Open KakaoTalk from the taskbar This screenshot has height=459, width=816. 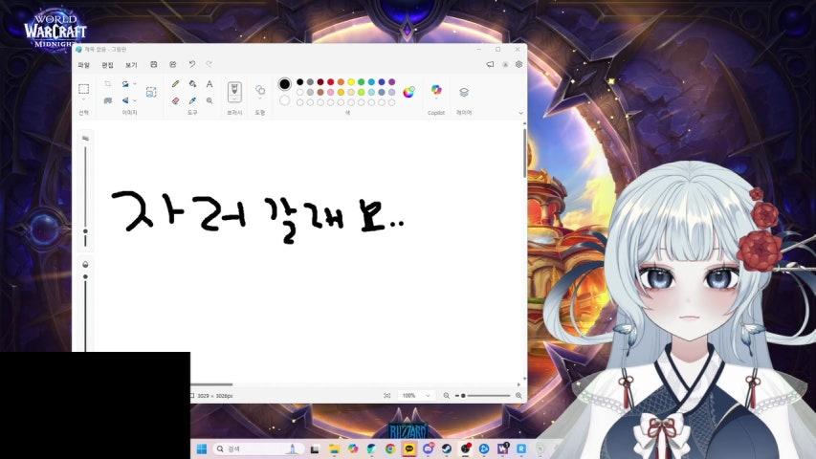(x=409, y=448)
